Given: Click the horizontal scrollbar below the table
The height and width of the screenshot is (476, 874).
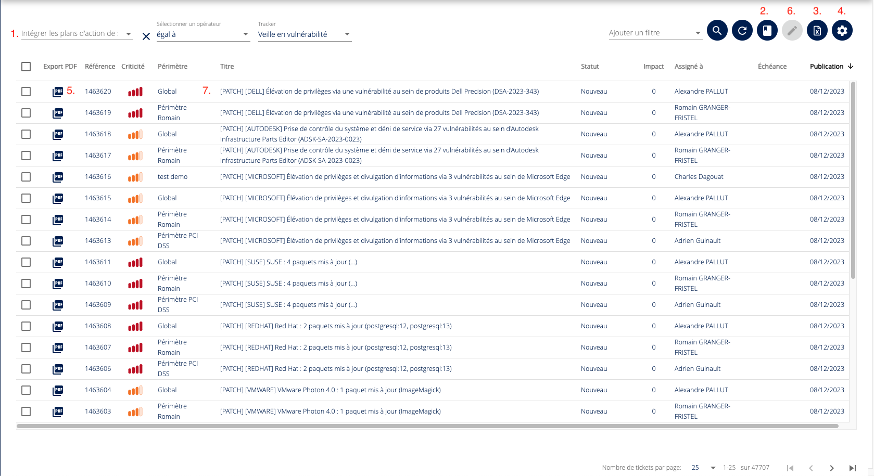Looking at the screenshot, I should [x=427, y=426].
